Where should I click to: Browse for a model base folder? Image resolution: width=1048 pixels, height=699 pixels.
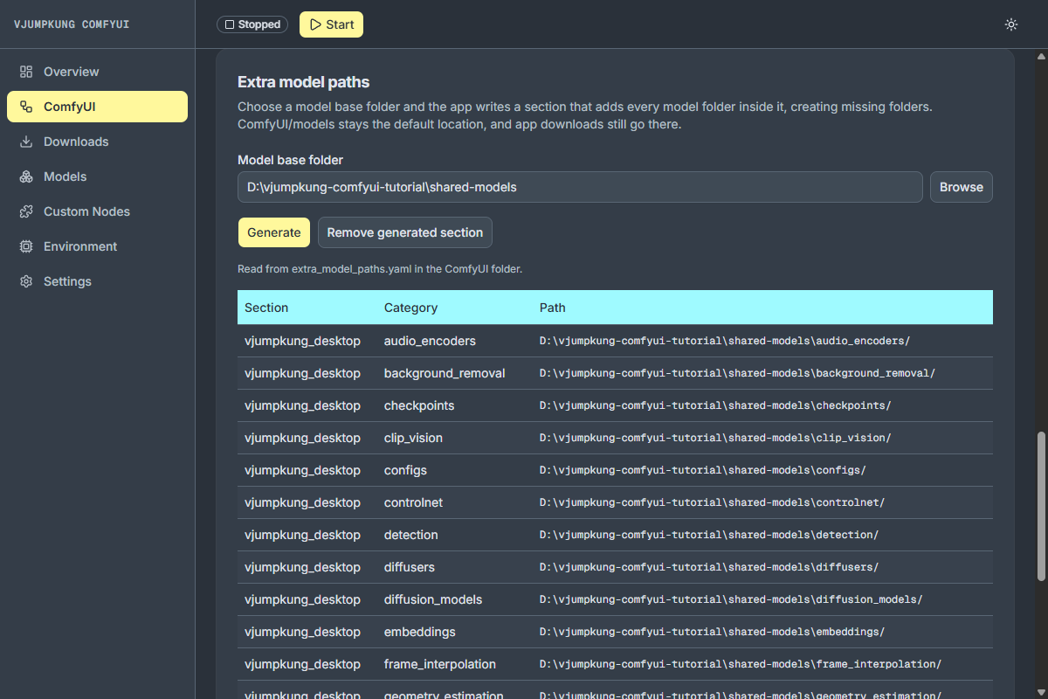(x=961, y=187)
